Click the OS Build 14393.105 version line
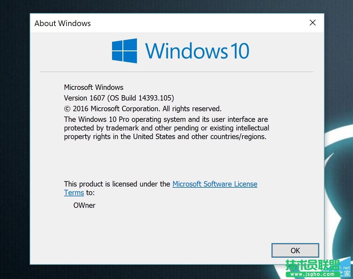Viewport: 353px width, 279px height. tap(119, 98)
